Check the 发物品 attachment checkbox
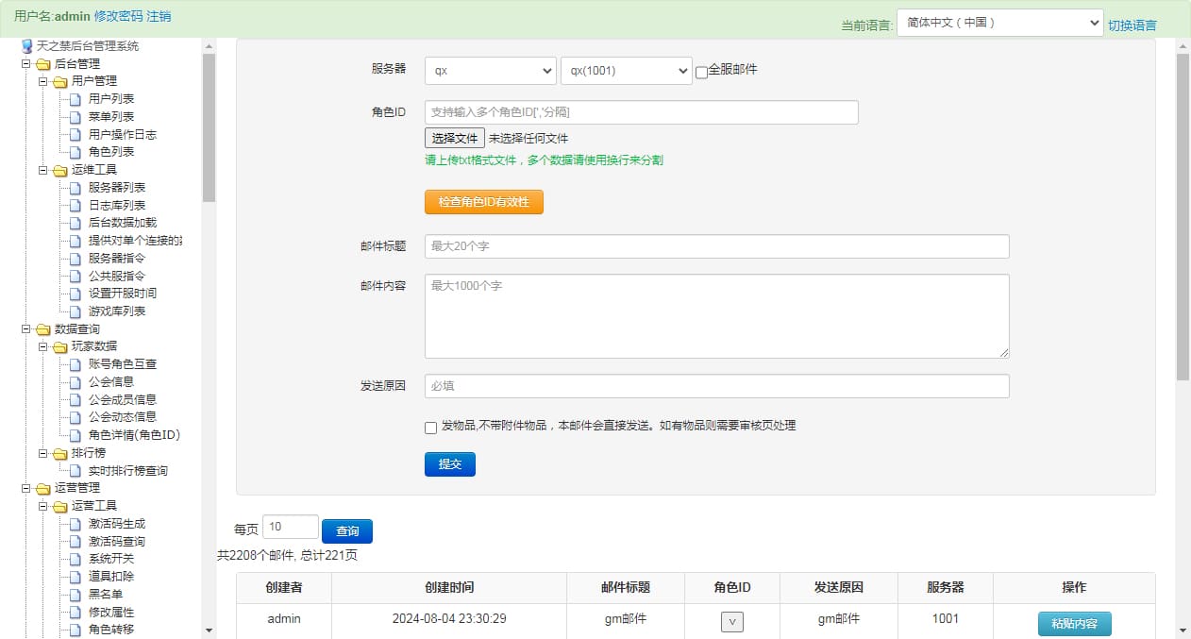The image size is (1191, 639). (431, 428)
